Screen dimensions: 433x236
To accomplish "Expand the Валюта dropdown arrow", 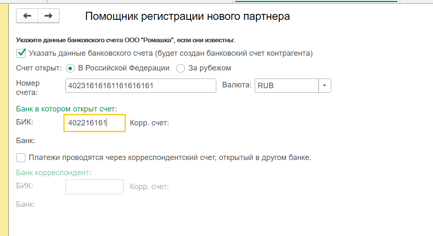I will pyautogui.click(x=324, y=86).
